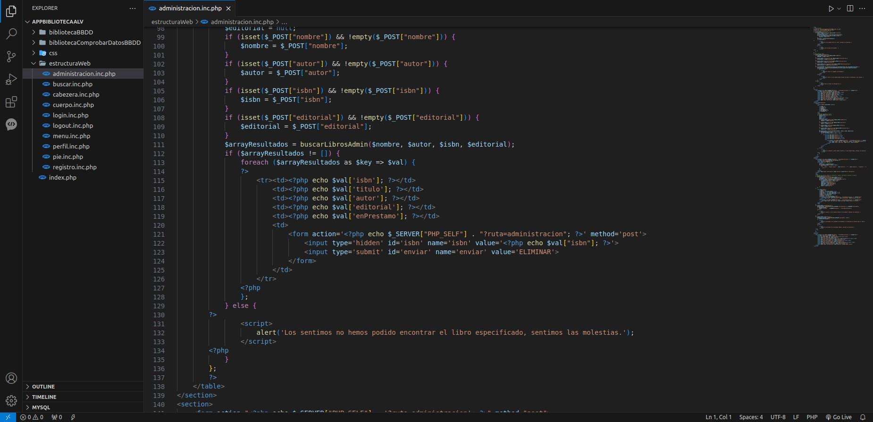Open errors and warnings count in status bar
The image size is (873, 422).
[x=32, y=417]
